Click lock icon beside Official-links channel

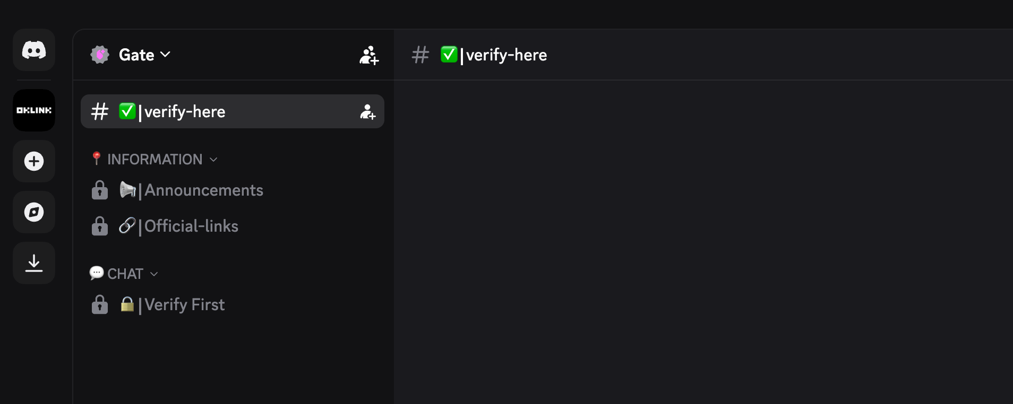click(100, 226)
